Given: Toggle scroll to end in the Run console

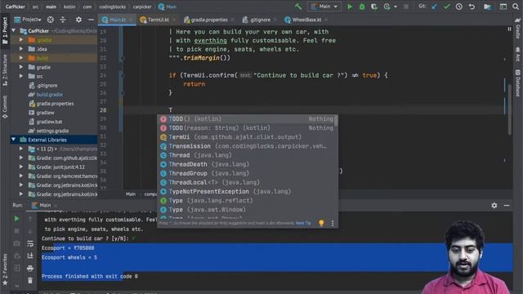Looking at the screenshot, I should 30,256.
